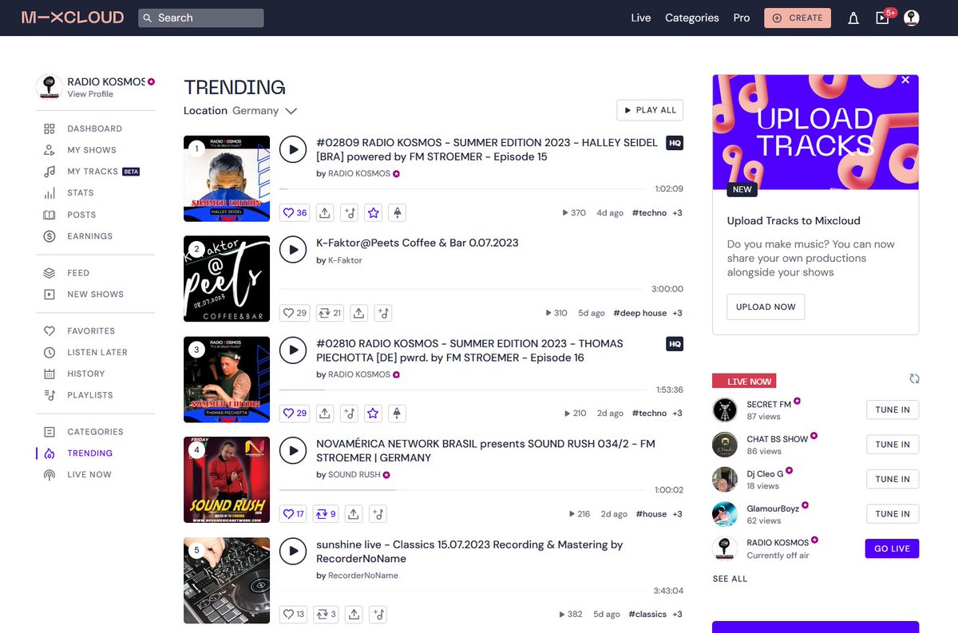Open the Location Germany dropdown
The width and height of the screenshot is (958, 633).
click(240, 111)
